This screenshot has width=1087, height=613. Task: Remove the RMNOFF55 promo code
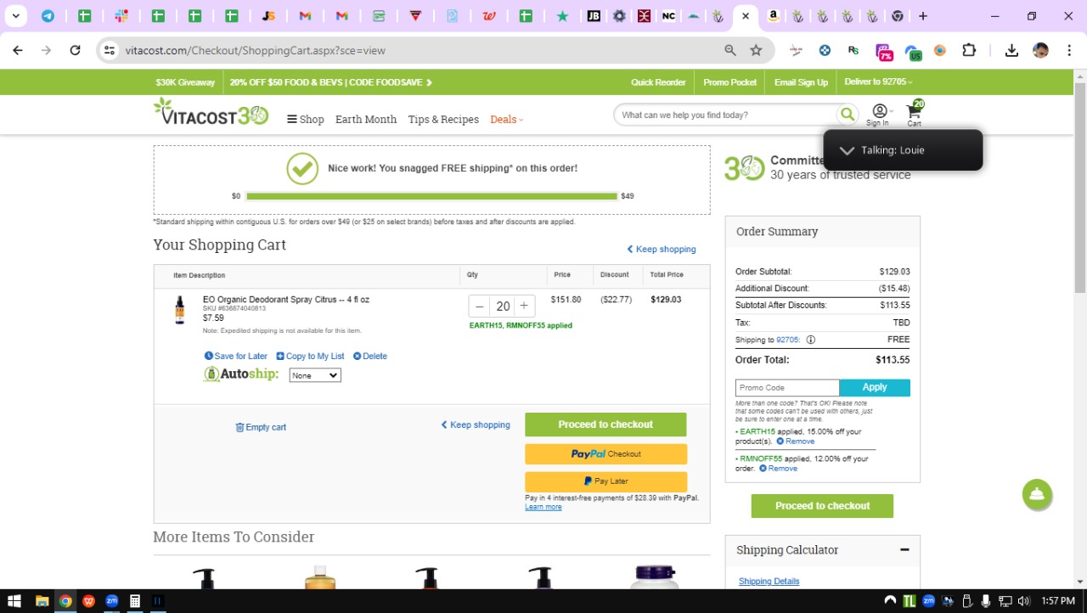(778, 469)
